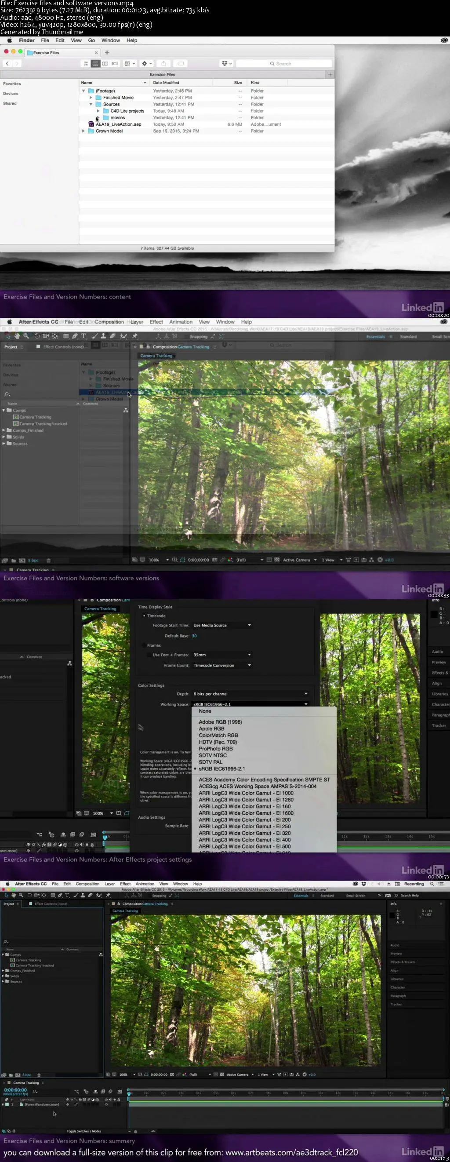Click the Finder search field

coord(283,64)
